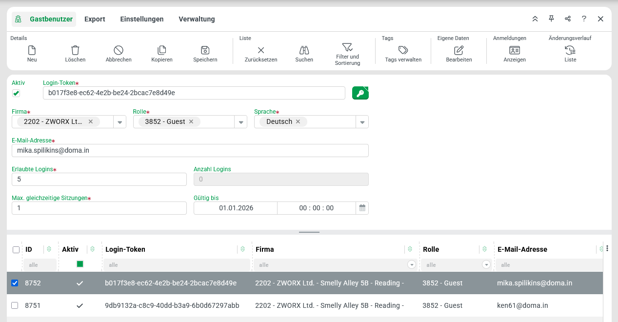618x322 pixels.
Task: Switch to the Export tab
Action: 95,19
